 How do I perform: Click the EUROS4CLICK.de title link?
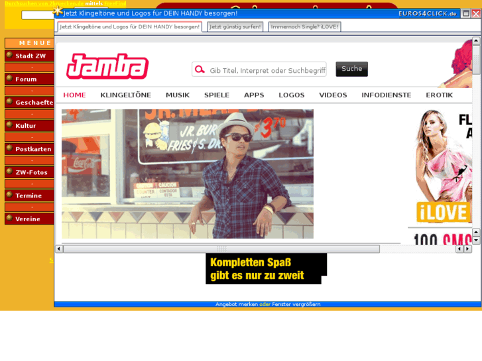[x=427, y=13]
